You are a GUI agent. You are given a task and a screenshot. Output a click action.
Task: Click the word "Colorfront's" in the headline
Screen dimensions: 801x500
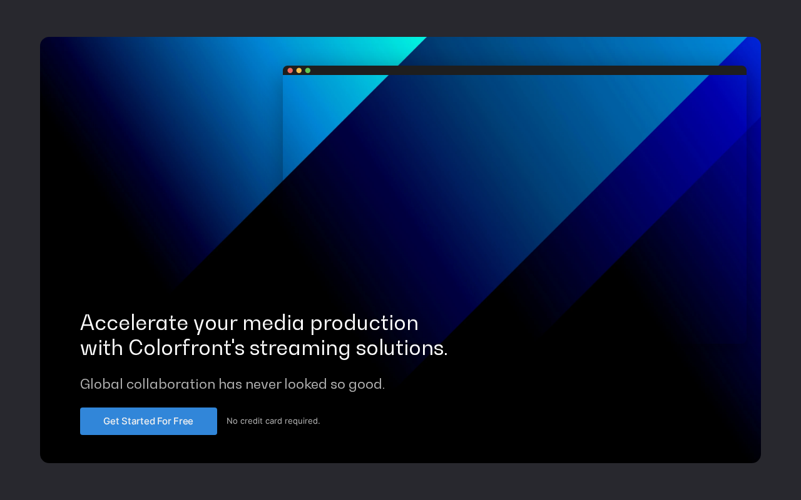click(x=186, y=348)
